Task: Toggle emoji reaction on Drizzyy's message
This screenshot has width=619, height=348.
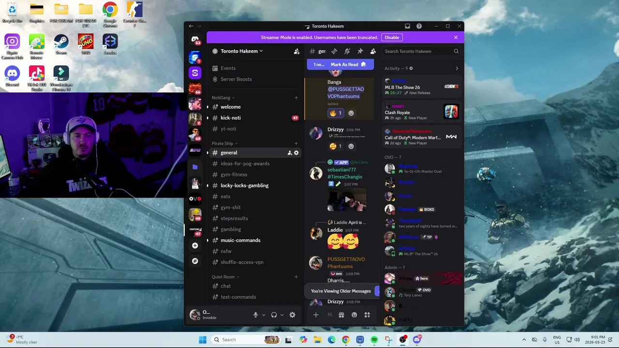Action: [336, 146]
